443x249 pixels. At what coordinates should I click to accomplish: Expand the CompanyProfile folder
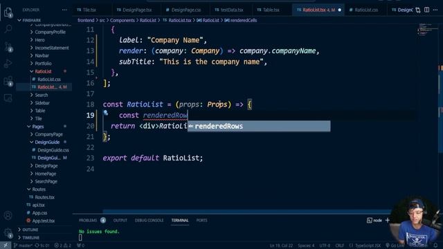50,33
